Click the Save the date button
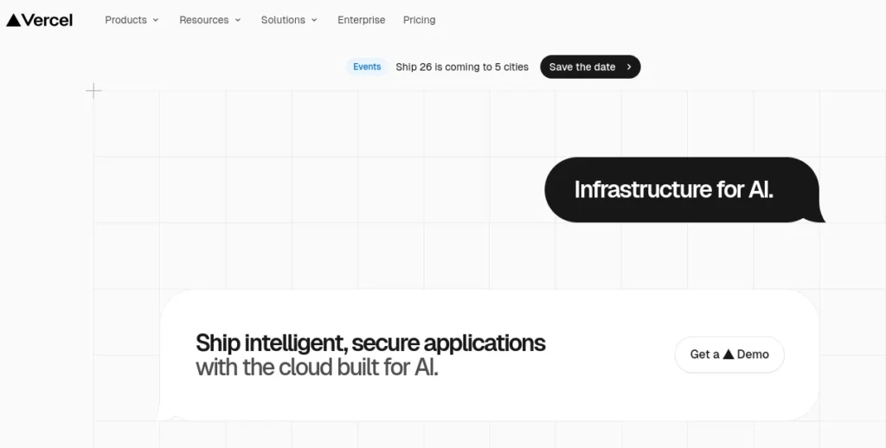 click(590, 67)
